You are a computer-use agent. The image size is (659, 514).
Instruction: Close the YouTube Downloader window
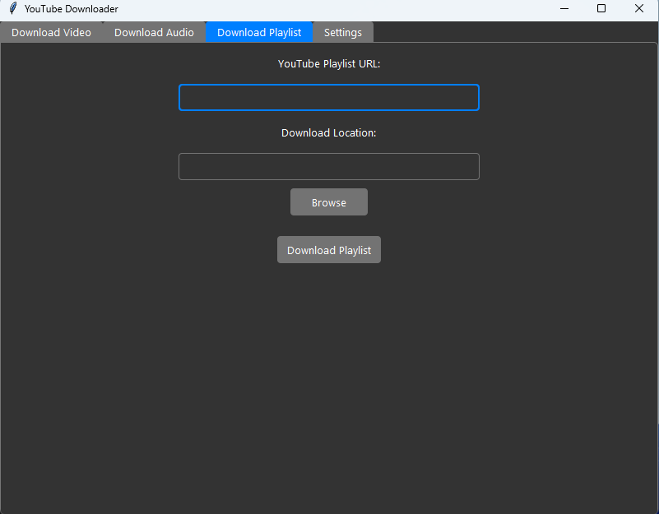(638, 8)
